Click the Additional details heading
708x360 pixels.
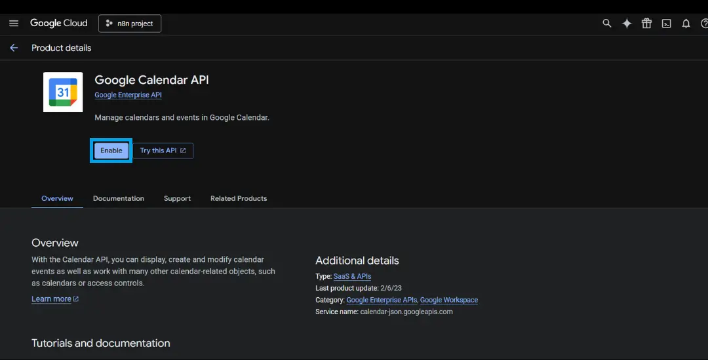click(x=357, y=261)
